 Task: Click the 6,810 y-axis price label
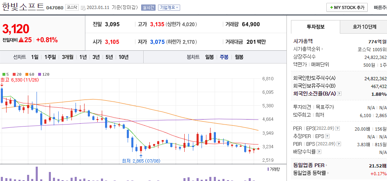coord(267,79)
